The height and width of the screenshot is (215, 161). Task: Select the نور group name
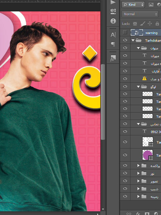click(152, 174)
